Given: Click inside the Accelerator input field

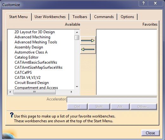Looking at the screenshot, I should pyautogui.click(x=112, y=100).
